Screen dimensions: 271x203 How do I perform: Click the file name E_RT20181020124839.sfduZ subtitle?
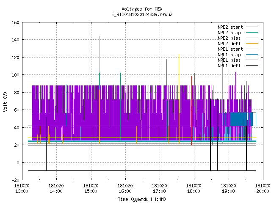click(142, 14)
